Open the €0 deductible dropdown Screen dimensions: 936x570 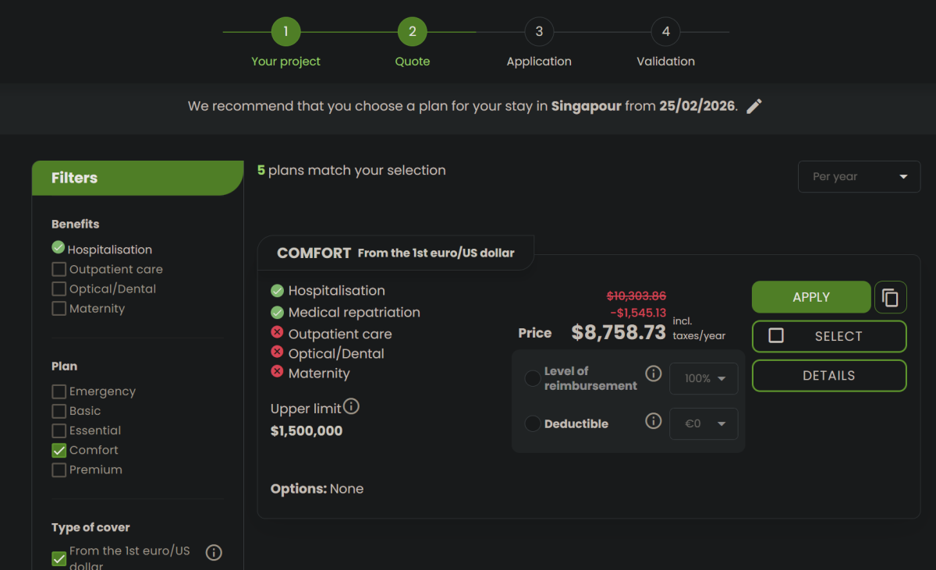(704, 424)
